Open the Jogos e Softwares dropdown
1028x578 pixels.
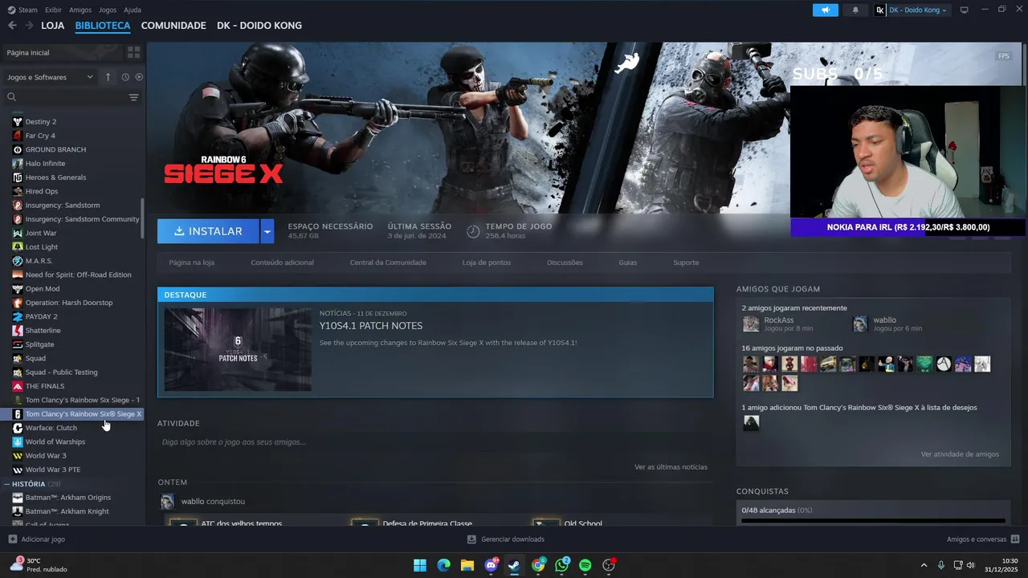pyautogui.click(x=49, y=77)
